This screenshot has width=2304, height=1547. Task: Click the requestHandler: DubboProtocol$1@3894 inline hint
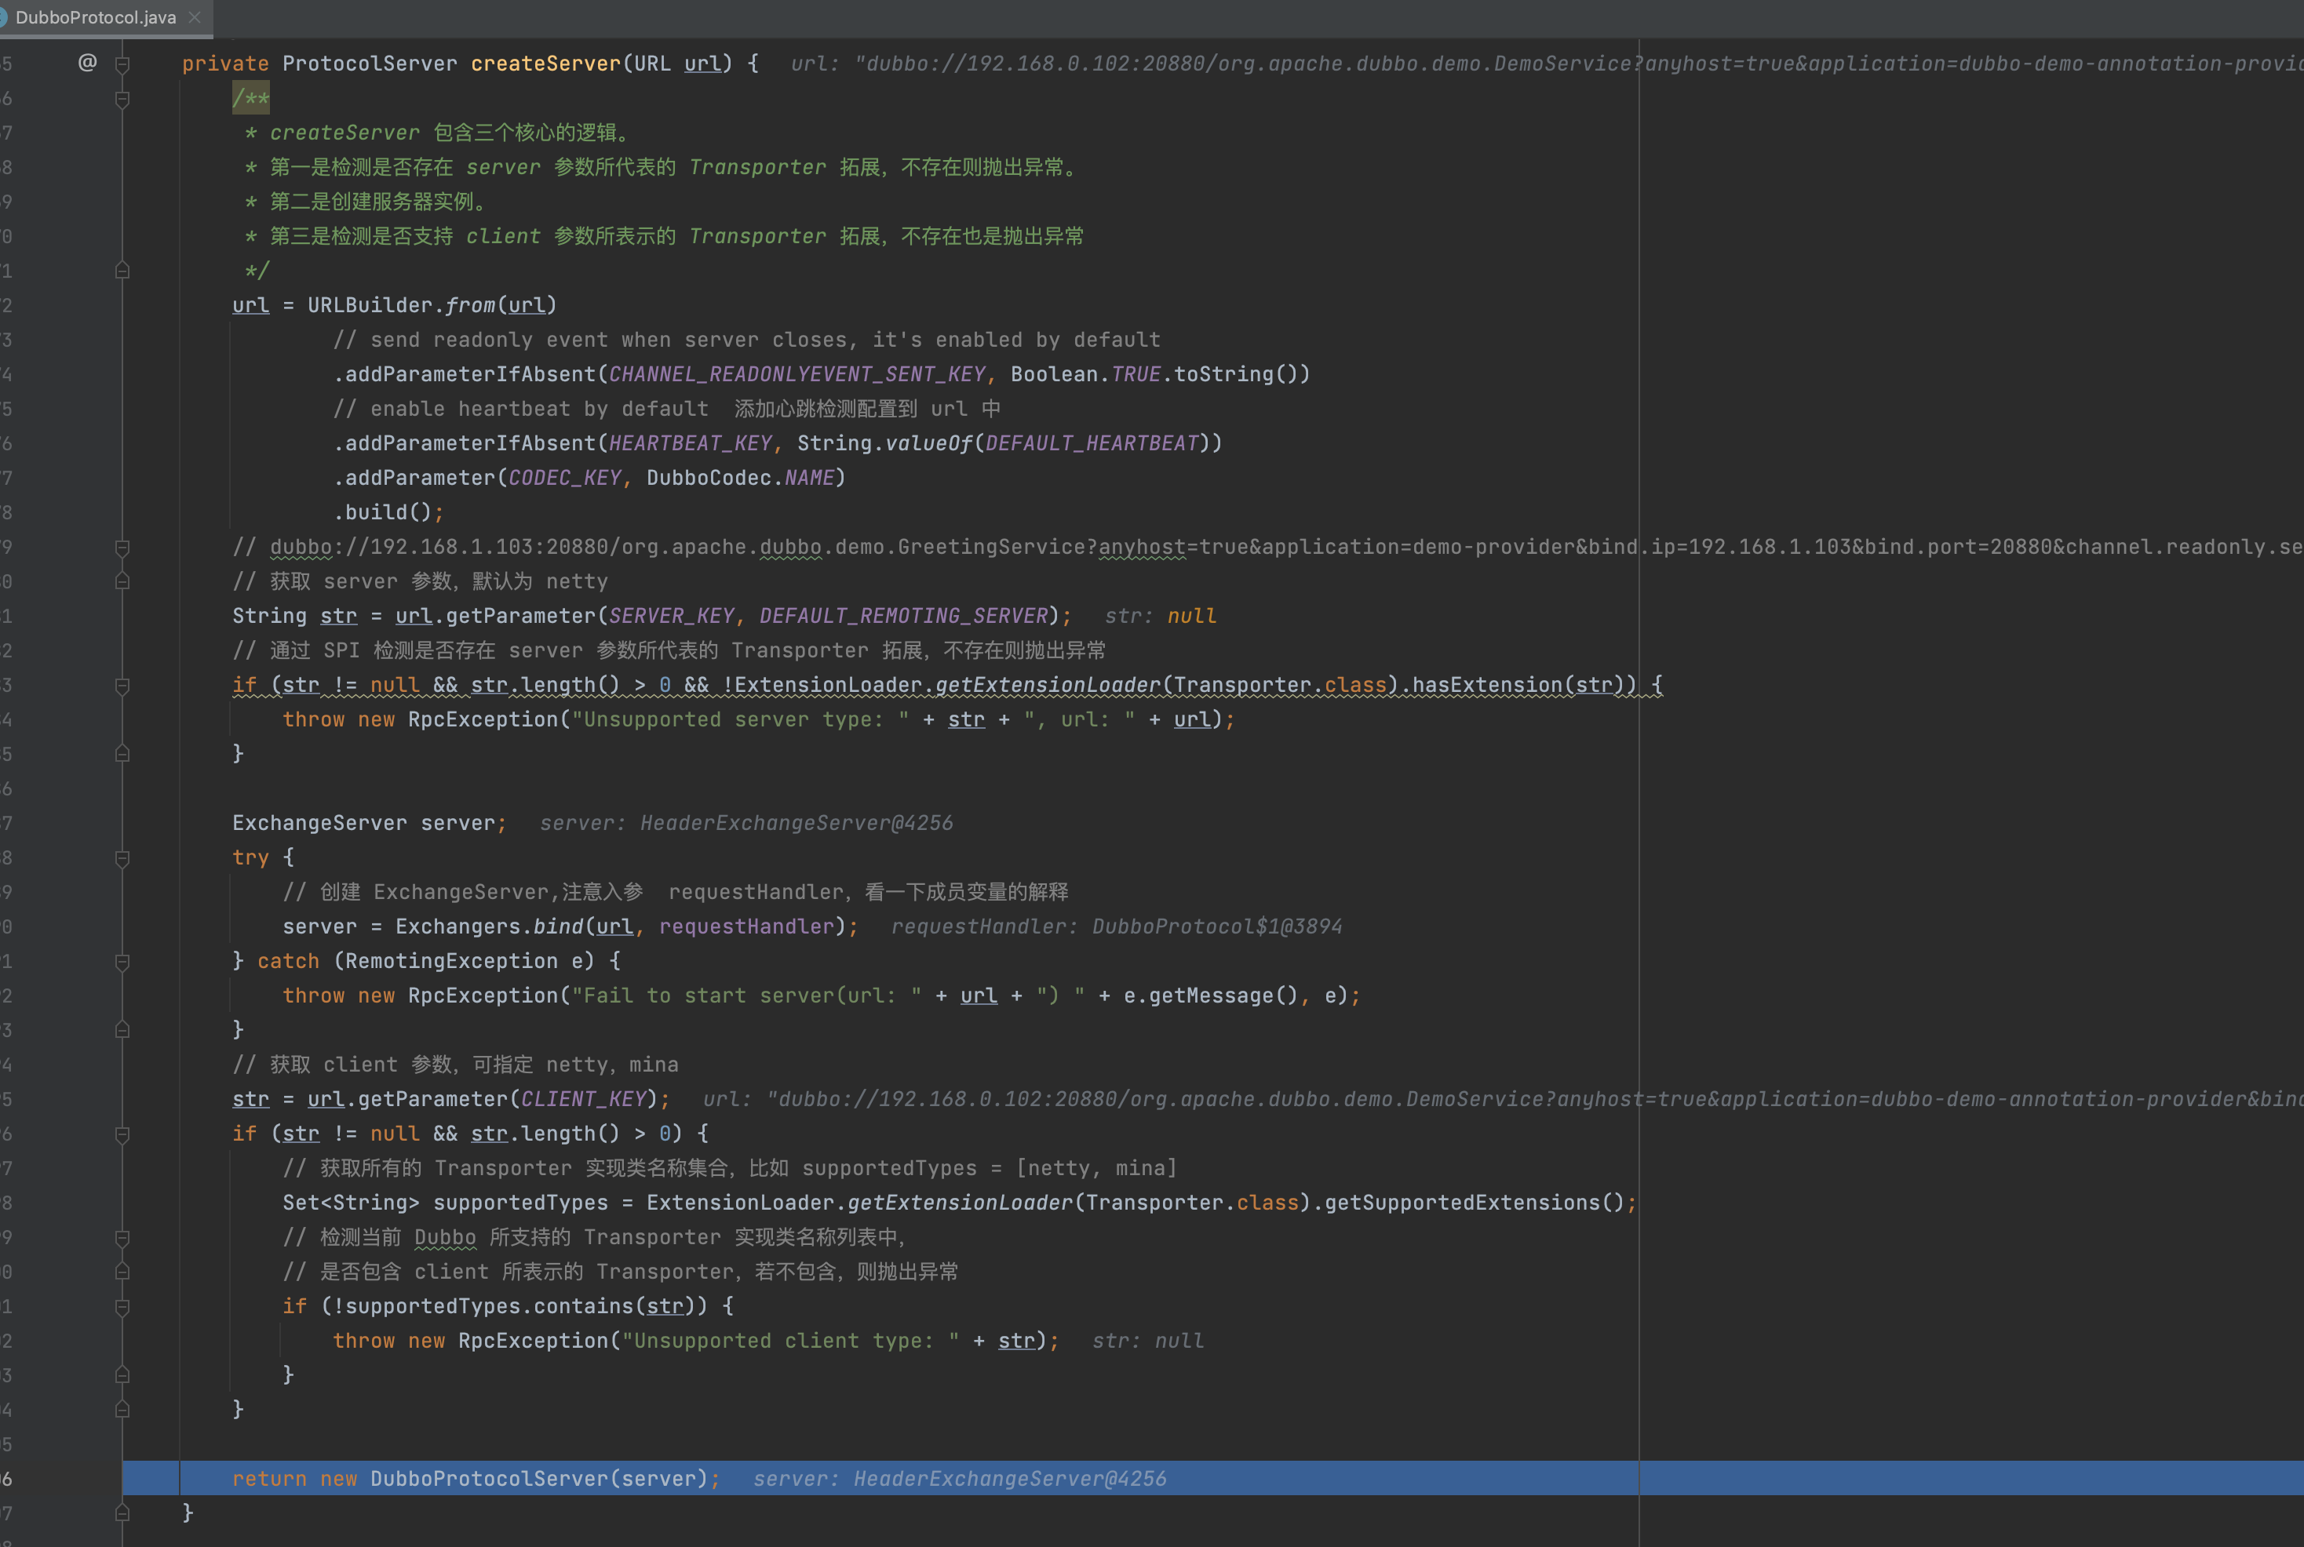[1116, 926]
